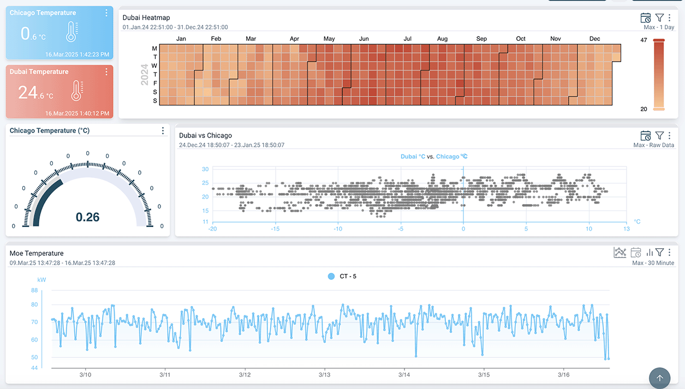The height and width of the screenshot is (389, 685).
Task: Open Dubai Temperature card kebab menu
Action: [106, 72]
